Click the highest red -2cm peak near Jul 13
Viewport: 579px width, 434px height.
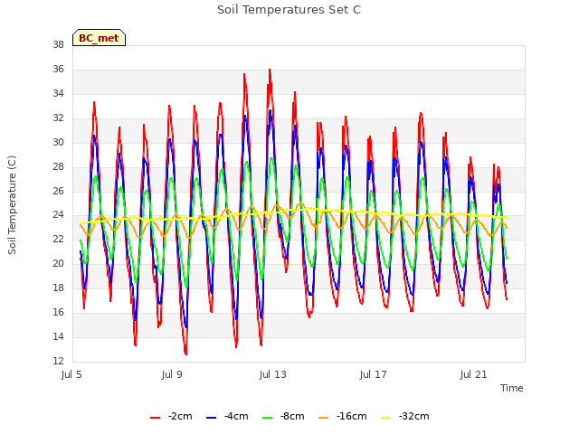(270, 71)
